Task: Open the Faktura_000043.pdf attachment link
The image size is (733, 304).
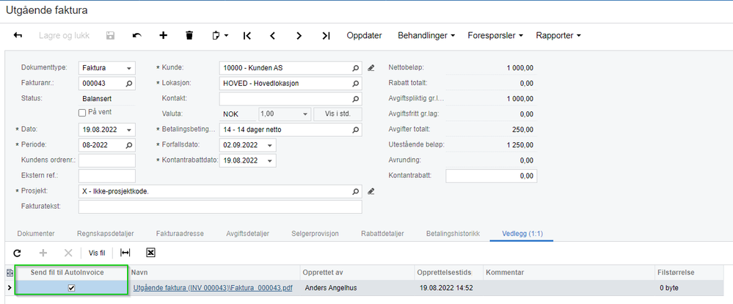Action: 213,288
